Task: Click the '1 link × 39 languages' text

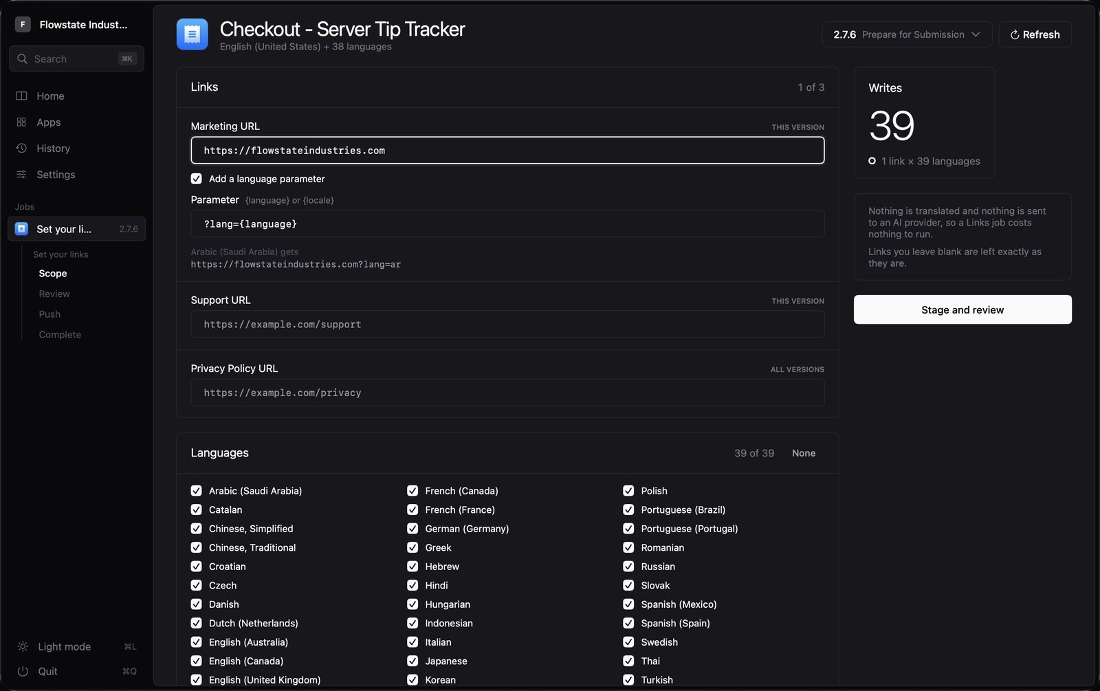Action: click(x=931, y=161)
